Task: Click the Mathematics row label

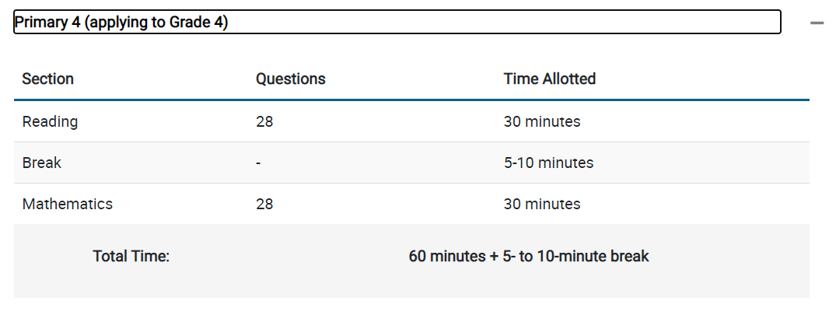Action: pos(68,204)
